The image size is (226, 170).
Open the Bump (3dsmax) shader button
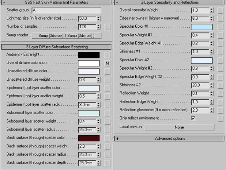click(67, 35)
